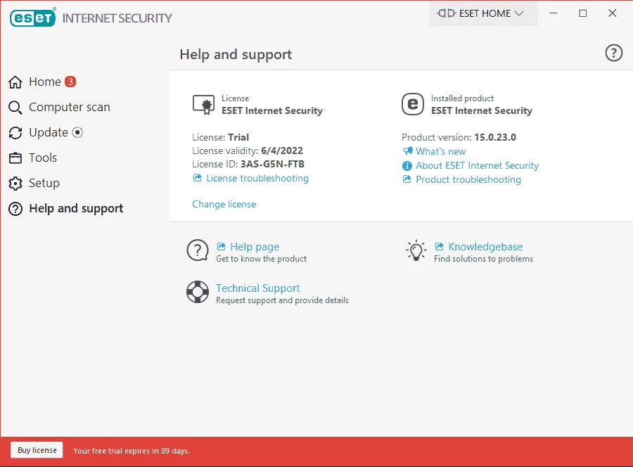Select Help and support in the sidebar
This screenshot has width=633, height=467.
(x=76, y=209)
